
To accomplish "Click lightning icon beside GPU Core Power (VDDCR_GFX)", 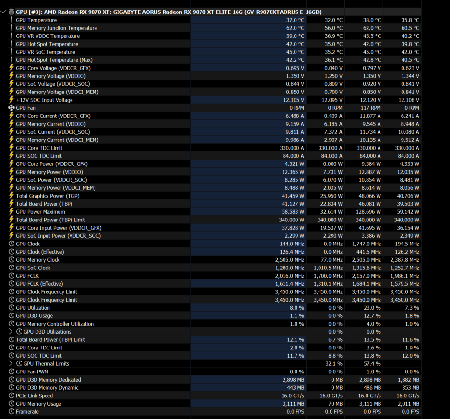I will coord(12,164).
